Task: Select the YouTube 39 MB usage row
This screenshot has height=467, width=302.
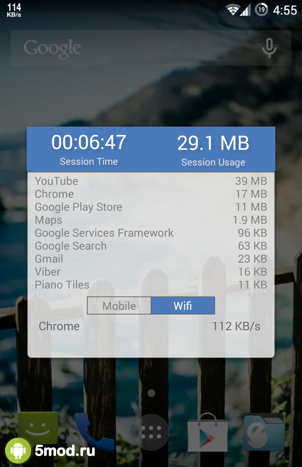Action: [x=151, y=181]
